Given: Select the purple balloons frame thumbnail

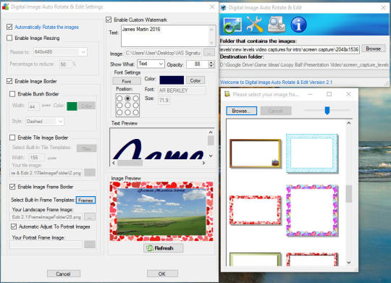Looking at the screenshot, I should point(312,210).
